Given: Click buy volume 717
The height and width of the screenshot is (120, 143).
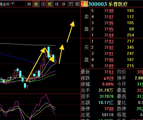Looking at the screenshot, I should [130, 41].
